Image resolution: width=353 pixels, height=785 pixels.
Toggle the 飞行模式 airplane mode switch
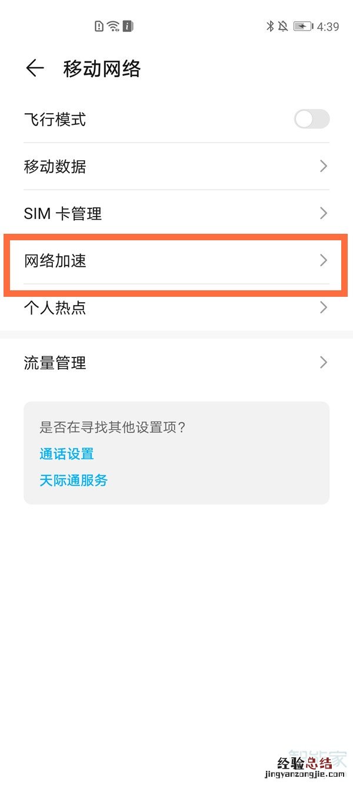pyautogui.click(x=312, y=120)
